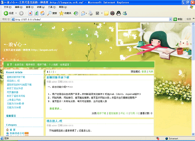The image size is (195, 141).
Task: Go to Home page via house icon
Action: pyautogui.click(x=43, y=13)
